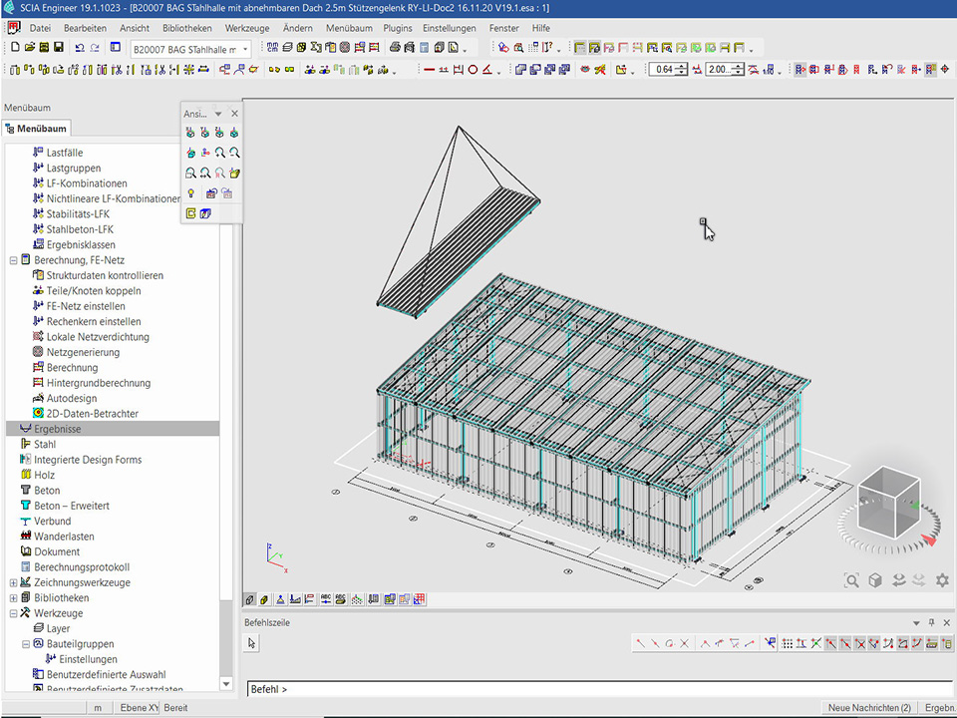
Task: Click the save project floppy disk icon
Action: [x=59, y=48]
